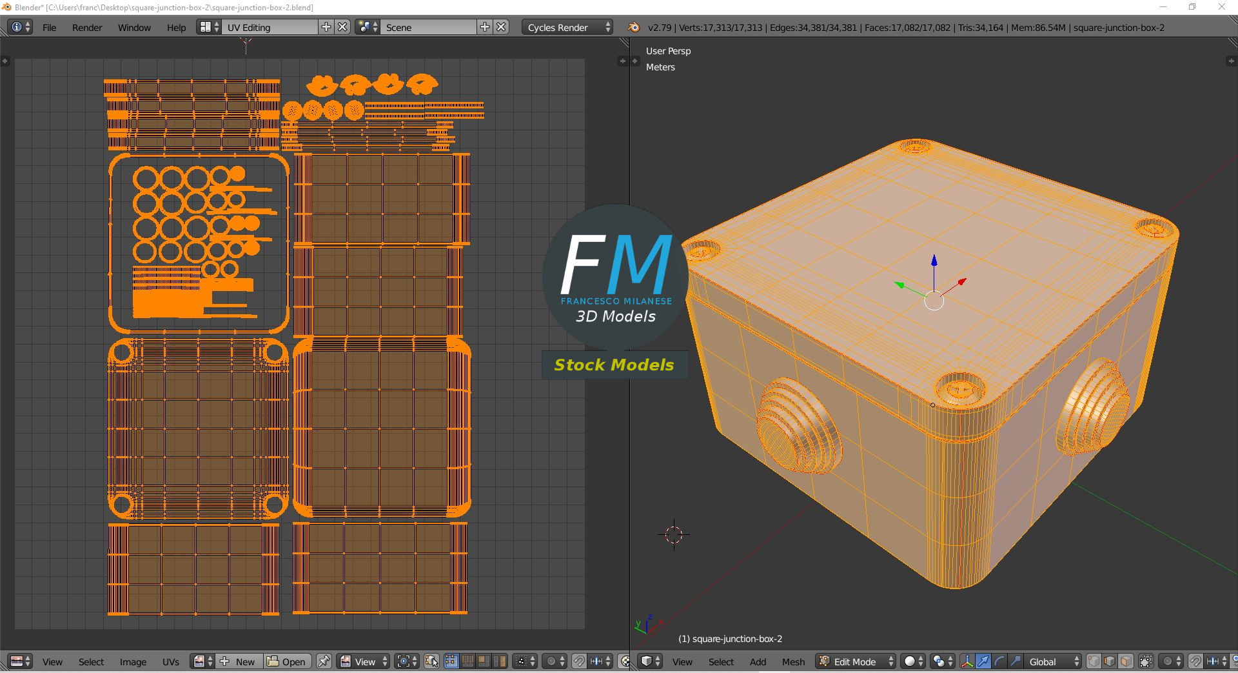This screenshot has height=673, width=1238.
Task: Open the Info editor type selector
Action: pyautogui.click(x=20, y=27)
